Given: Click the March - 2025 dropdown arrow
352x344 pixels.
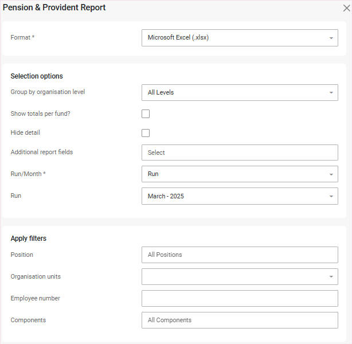Looking at the screenshot, I should [x=331, y=197].
